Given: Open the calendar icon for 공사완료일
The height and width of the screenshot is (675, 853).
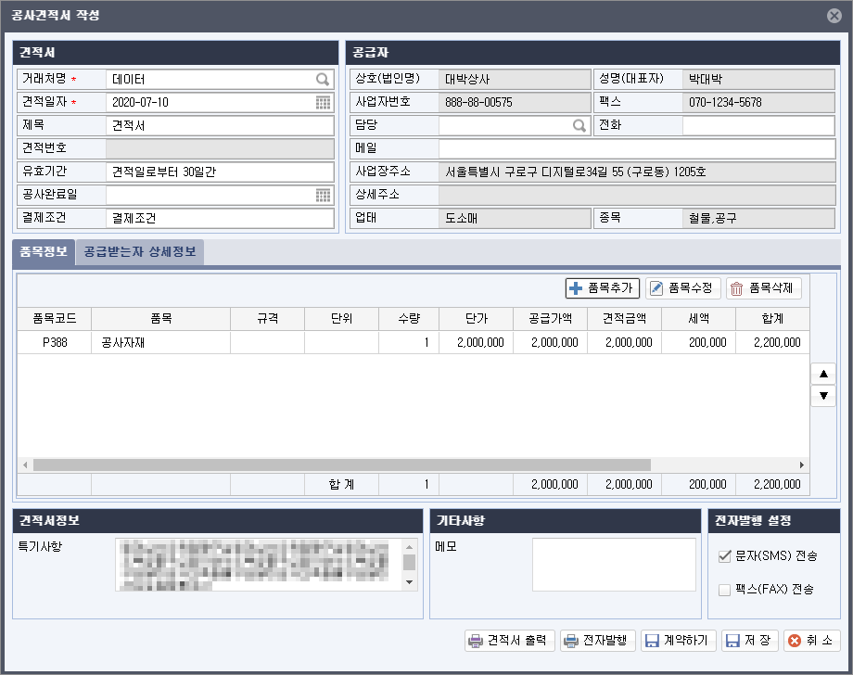Looking at the screenshot, I should tap(324, 195).
